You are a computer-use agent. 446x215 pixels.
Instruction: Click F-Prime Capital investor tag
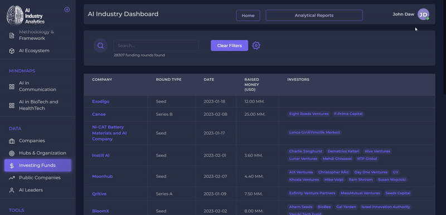point(348,114)
